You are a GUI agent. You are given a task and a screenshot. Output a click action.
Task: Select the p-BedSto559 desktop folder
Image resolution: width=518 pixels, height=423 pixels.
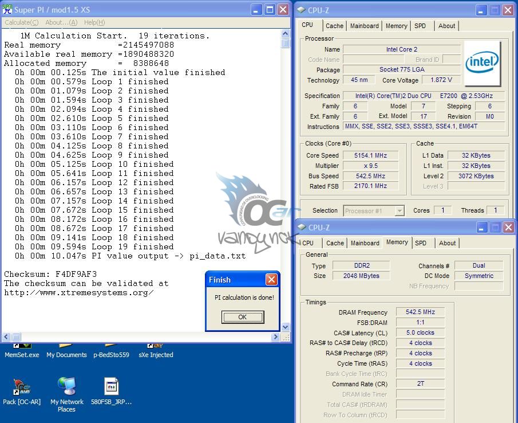112,351
